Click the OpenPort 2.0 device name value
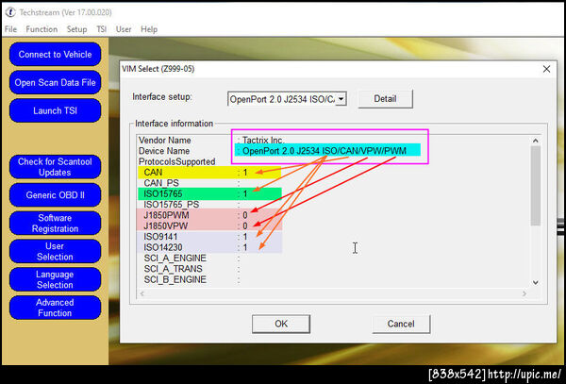Viewport: 566px width, 384px height. 325,151
